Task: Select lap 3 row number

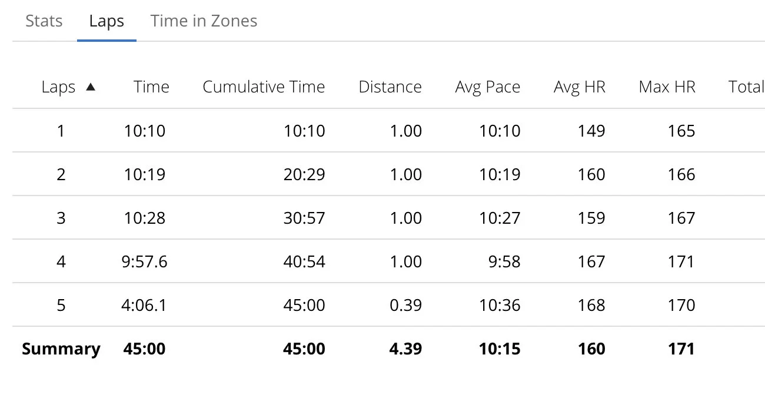Action: click(61, 218)
